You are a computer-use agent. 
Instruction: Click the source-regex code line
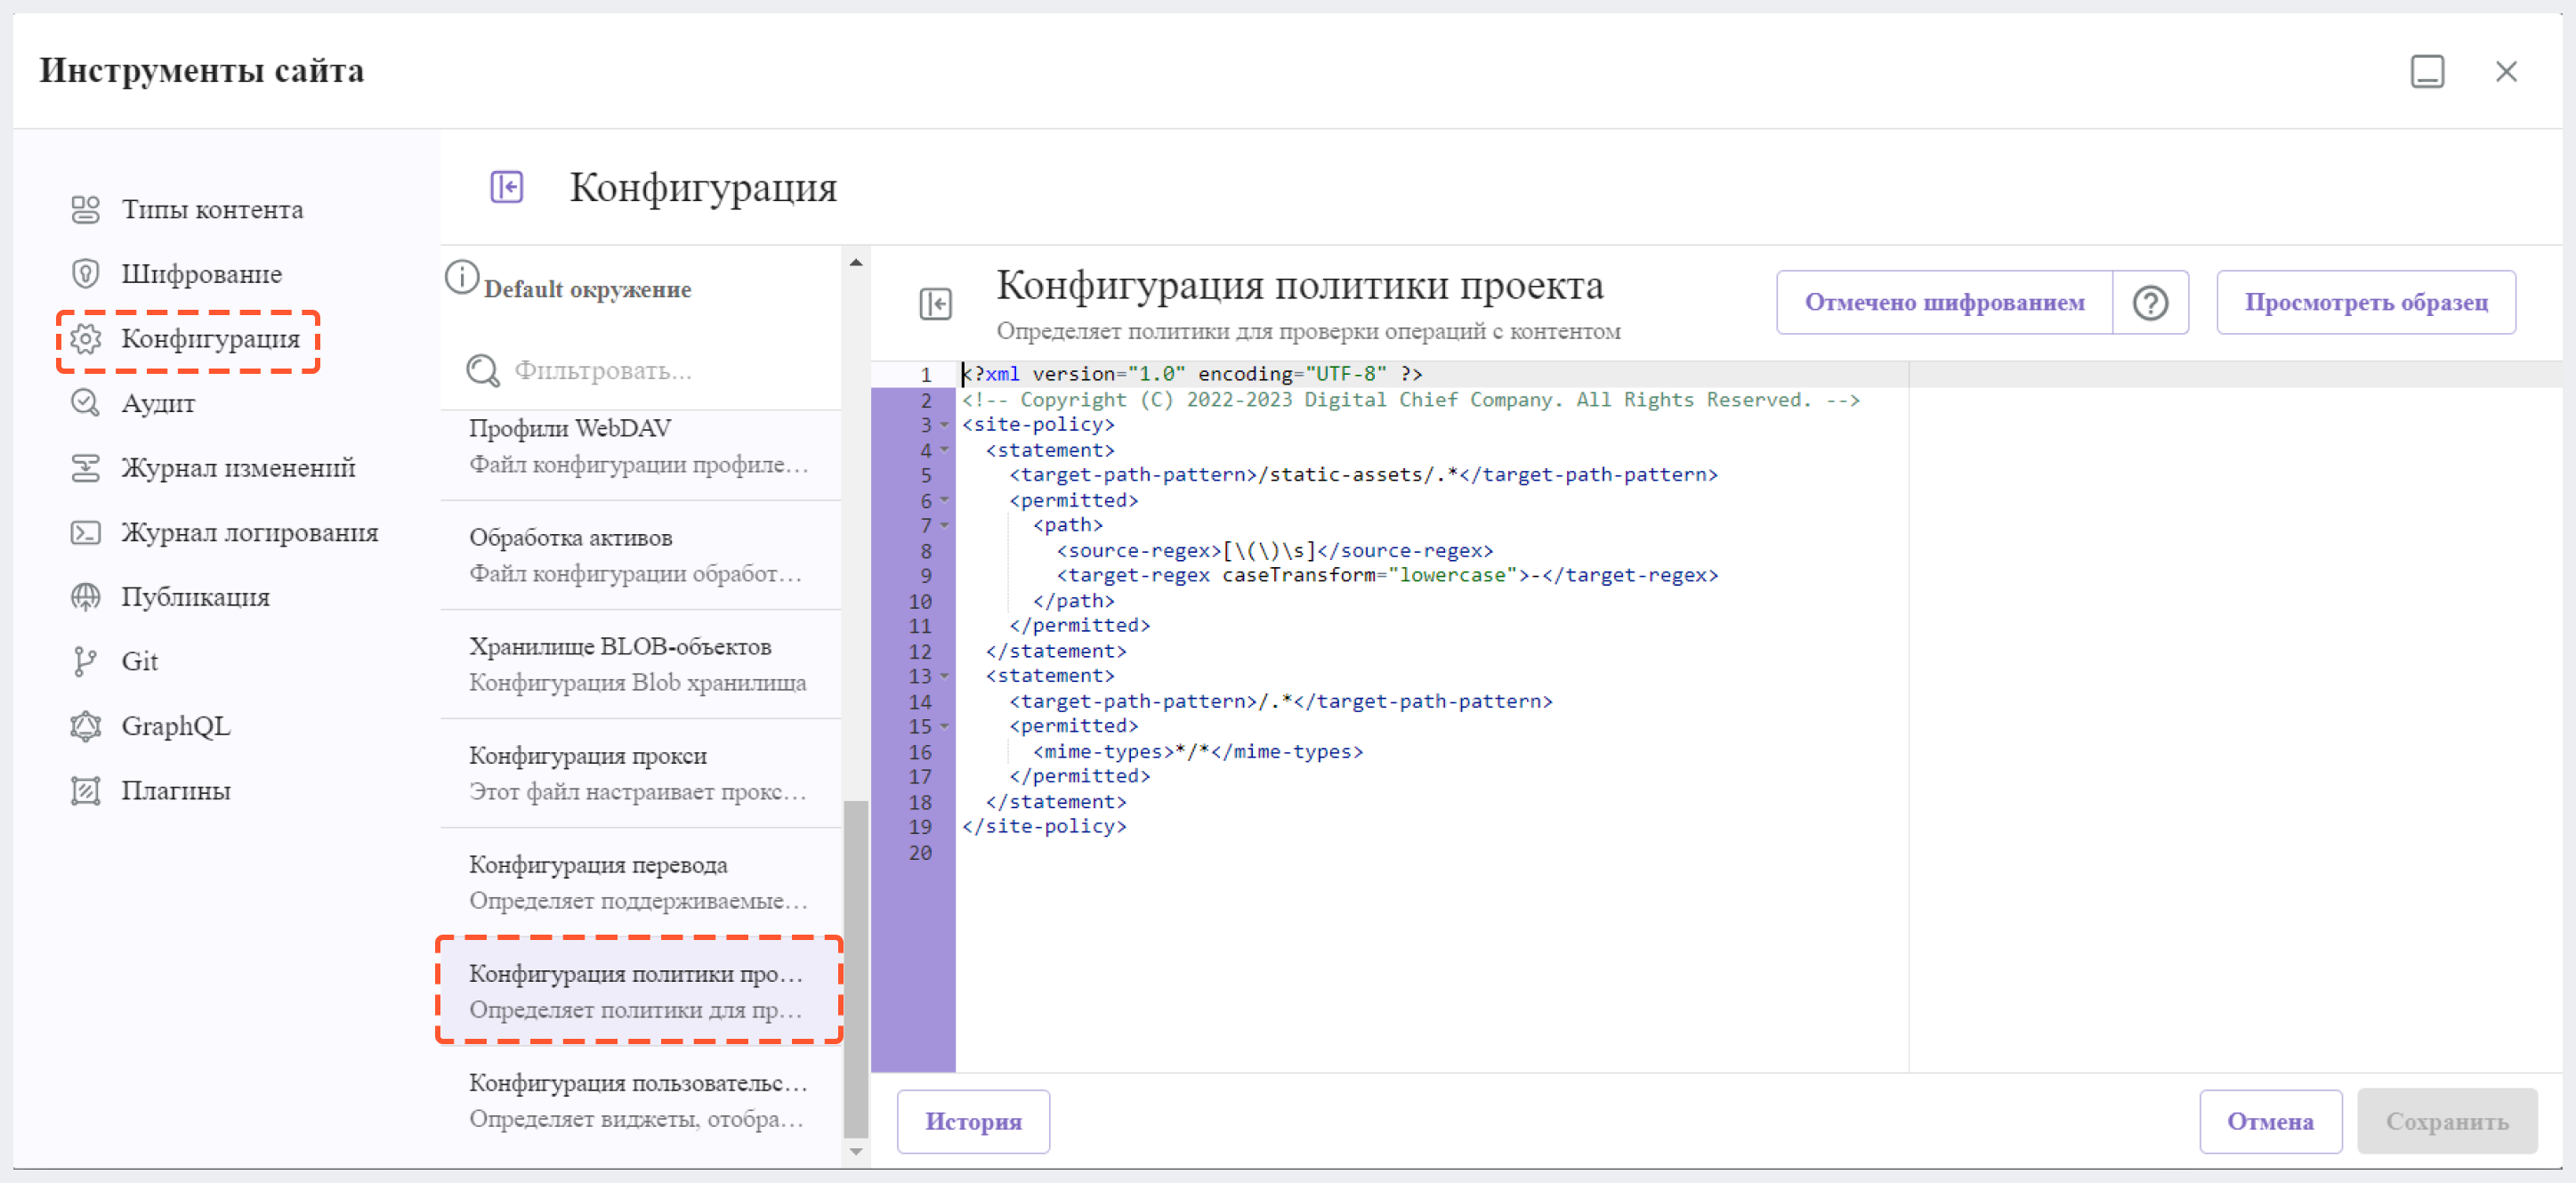pos(1275,551)
